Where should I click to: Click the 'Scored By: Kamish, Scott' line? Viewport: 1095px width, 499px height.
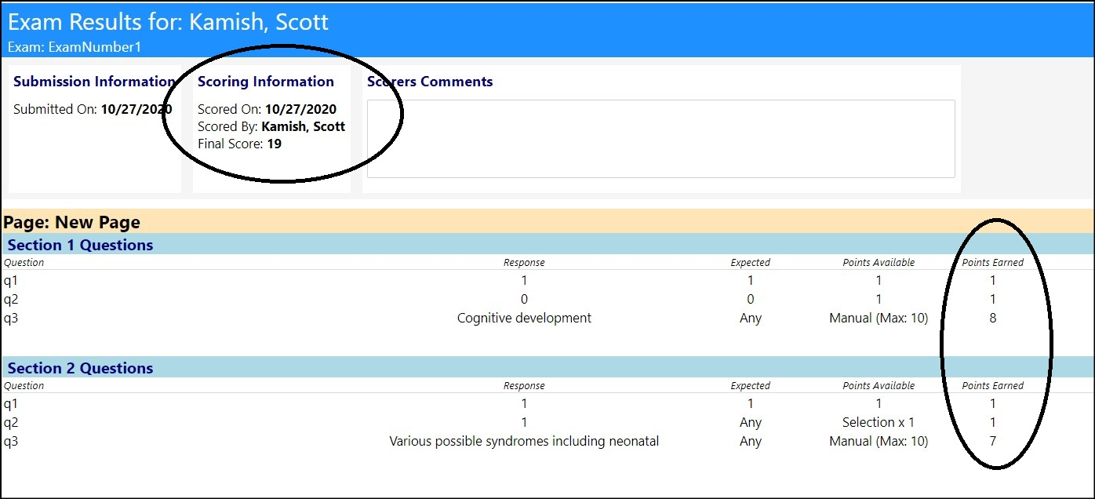click(x=271, y=126)
